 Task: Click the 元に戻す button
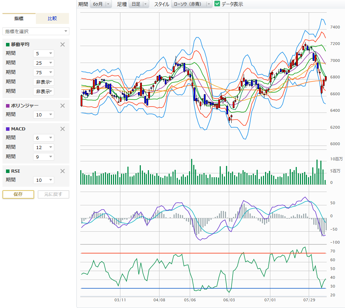(53, 194)
